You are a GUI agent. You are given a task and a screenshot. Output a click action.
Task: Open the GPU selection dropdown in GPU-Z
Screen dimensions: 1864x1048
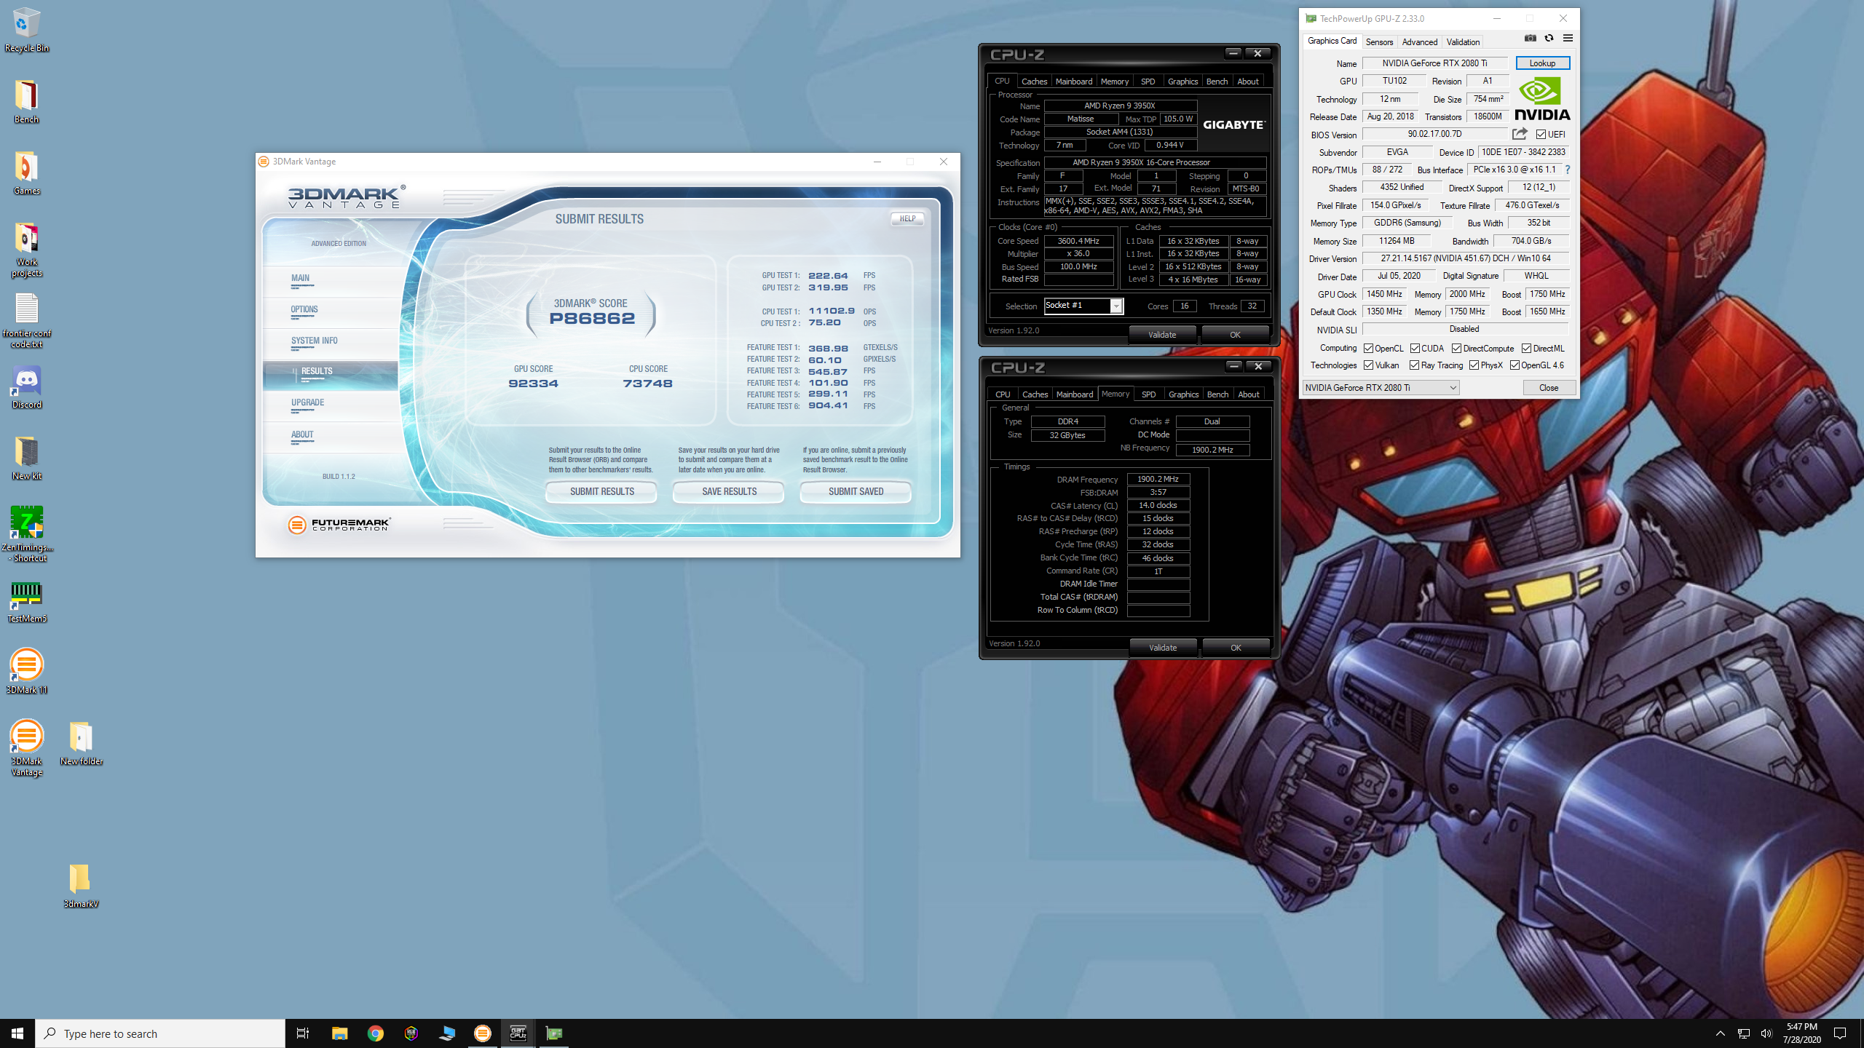click(x=1381, y=388)
